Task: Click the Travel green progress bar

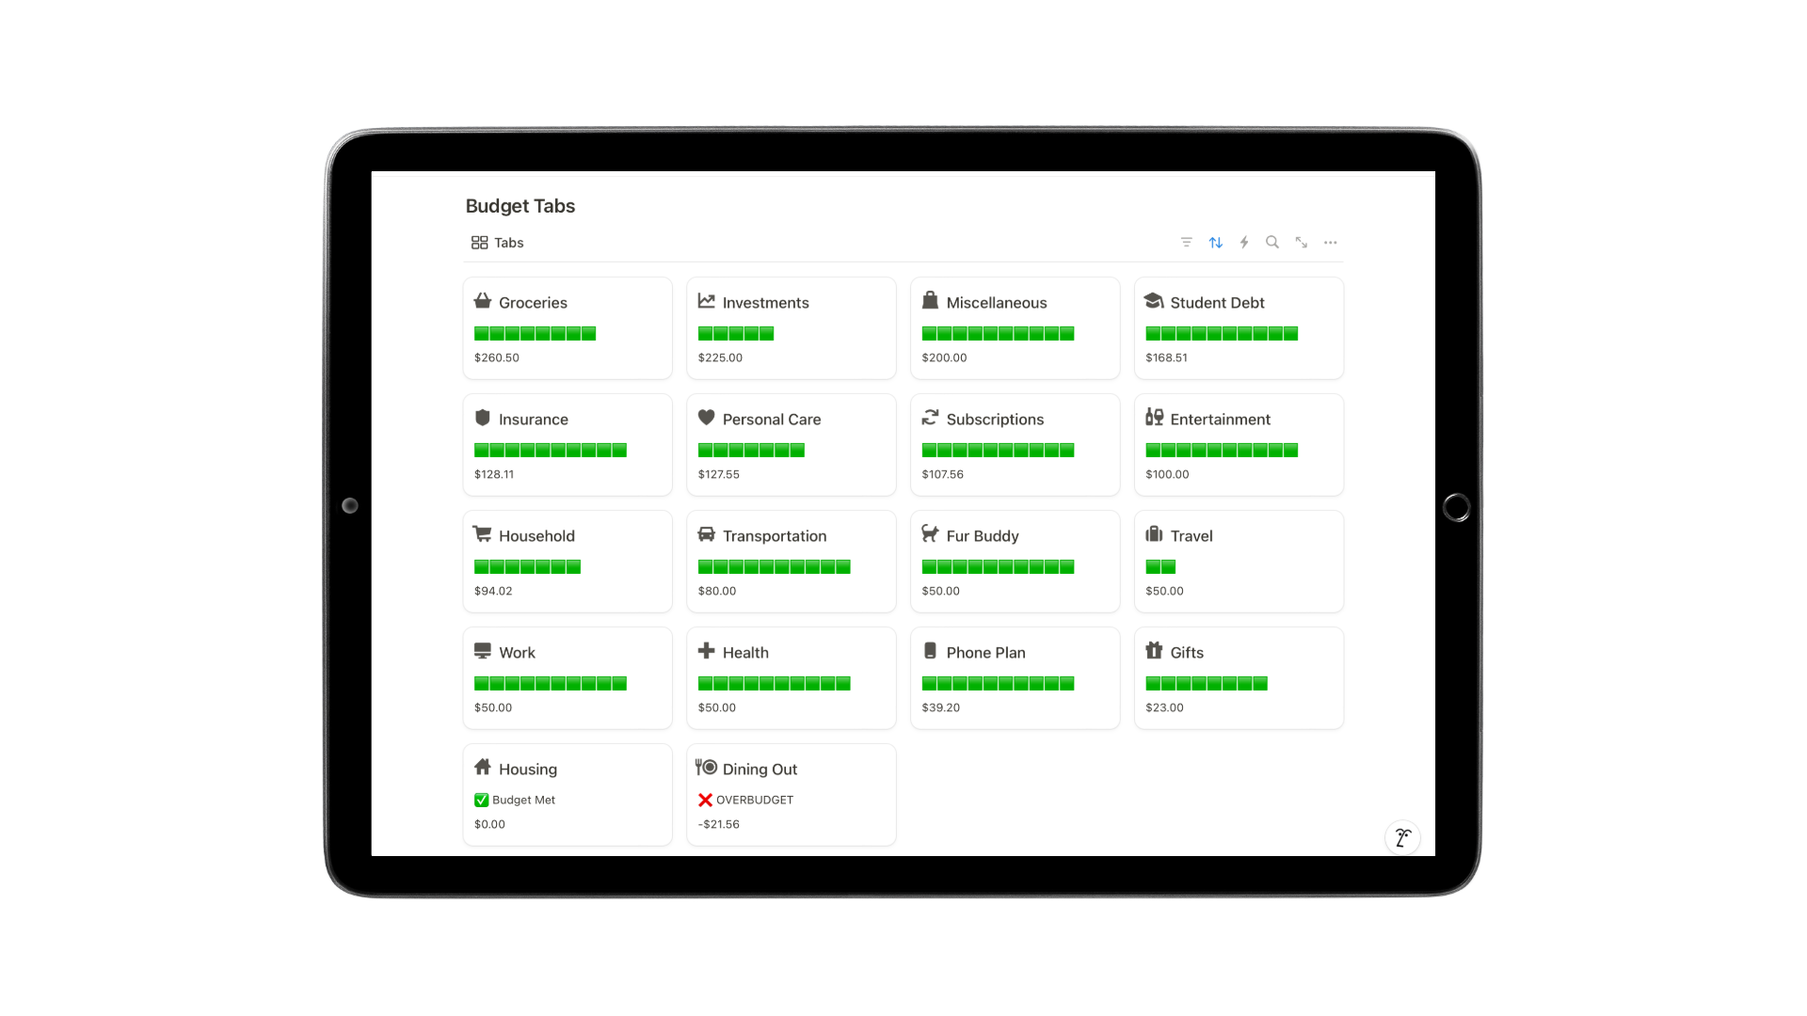Action: pyautogui.click(x=1160, y=567)
